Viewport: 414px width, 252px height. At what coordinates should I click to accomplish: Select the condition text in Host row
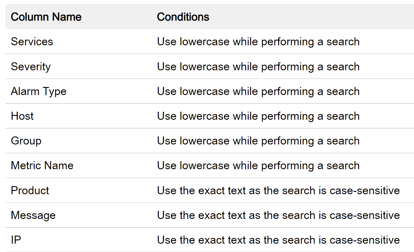(258, 116)
